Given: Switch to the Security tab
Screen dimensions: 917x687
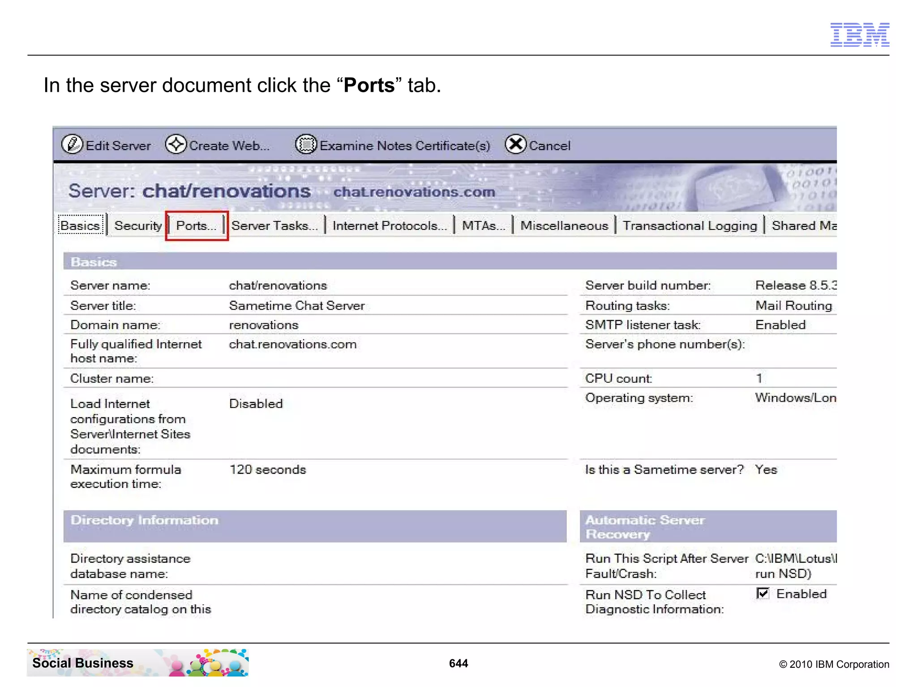Looking at the screenshot, I should [x=138, y=225].
